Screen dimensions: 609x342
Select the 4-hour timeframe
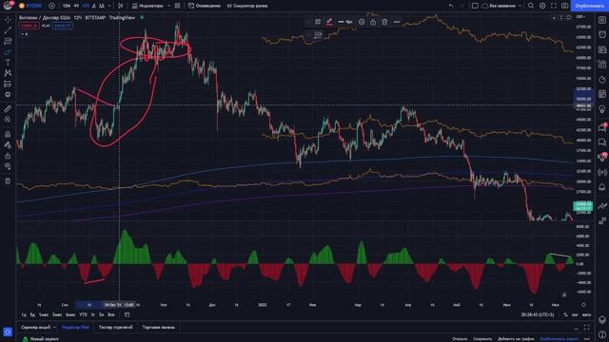coord(76,6)
